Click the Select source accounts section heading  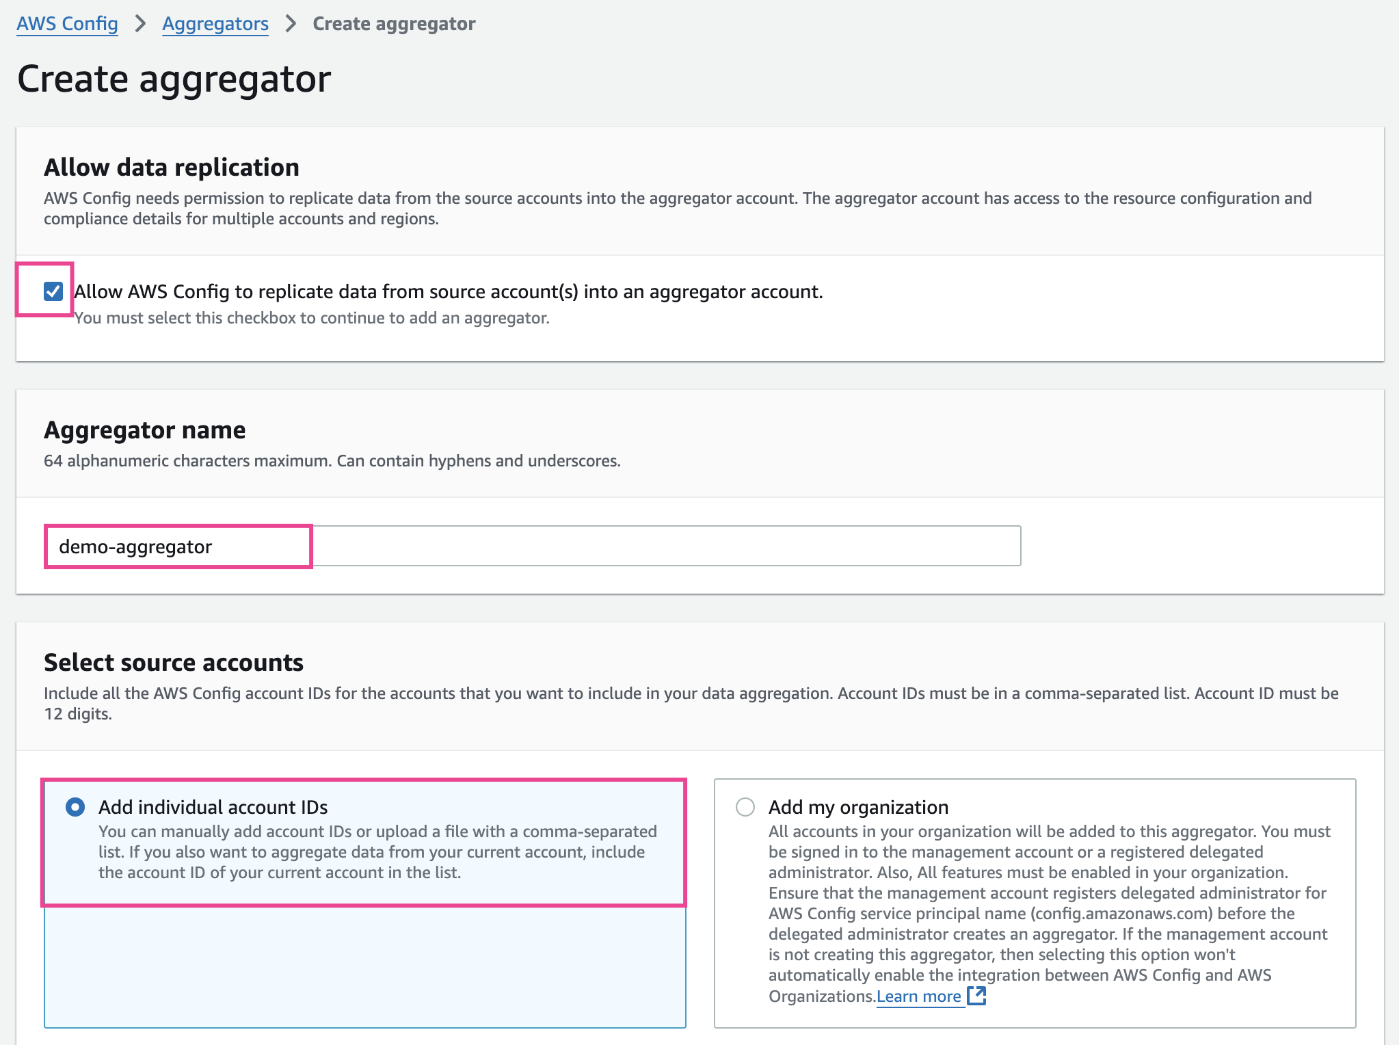click(174, 663)
